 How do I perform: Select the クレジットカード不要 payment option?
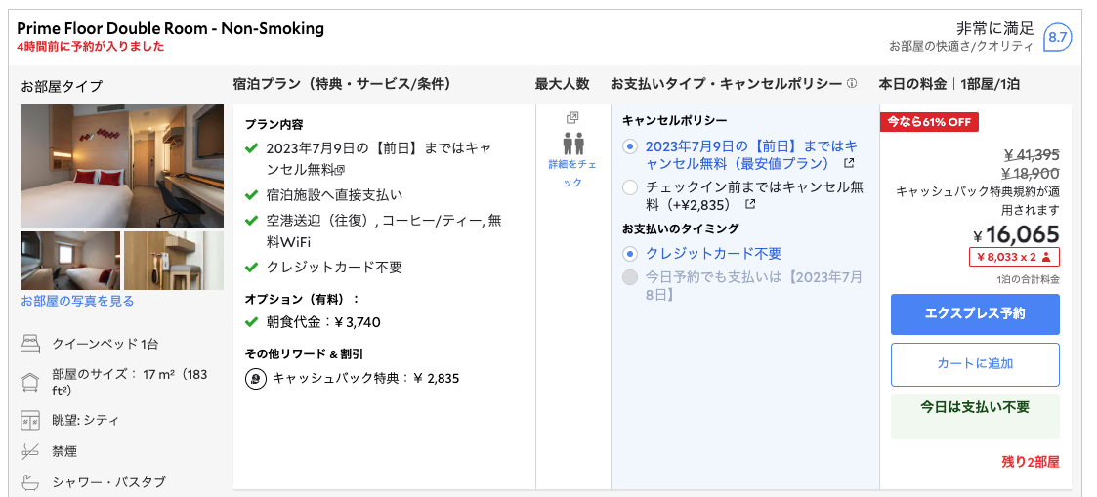(630, 254)
